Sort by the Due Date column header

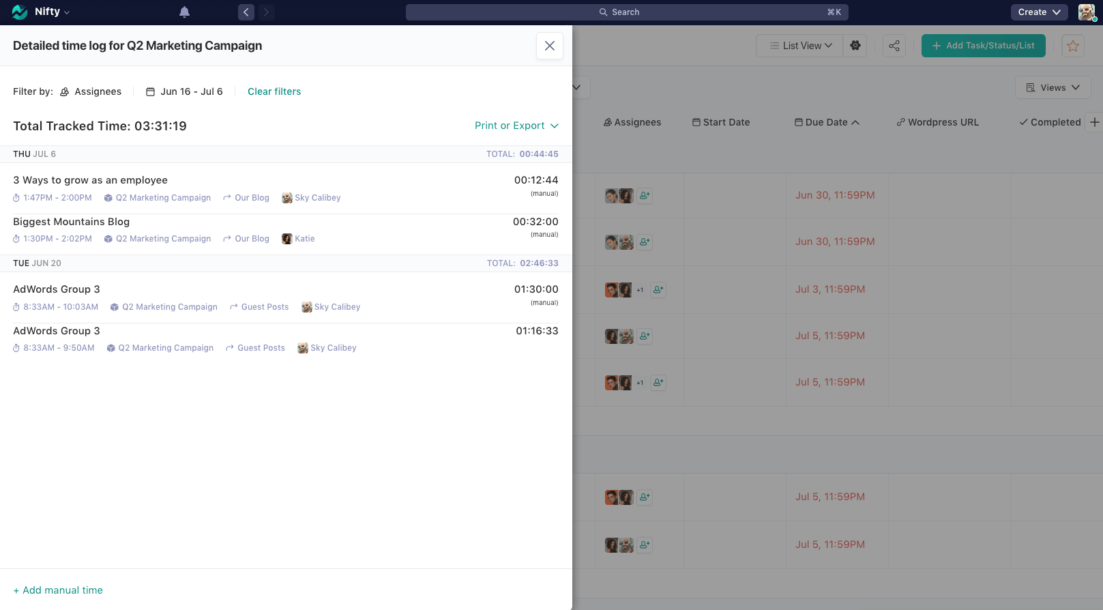click(826, 122)
